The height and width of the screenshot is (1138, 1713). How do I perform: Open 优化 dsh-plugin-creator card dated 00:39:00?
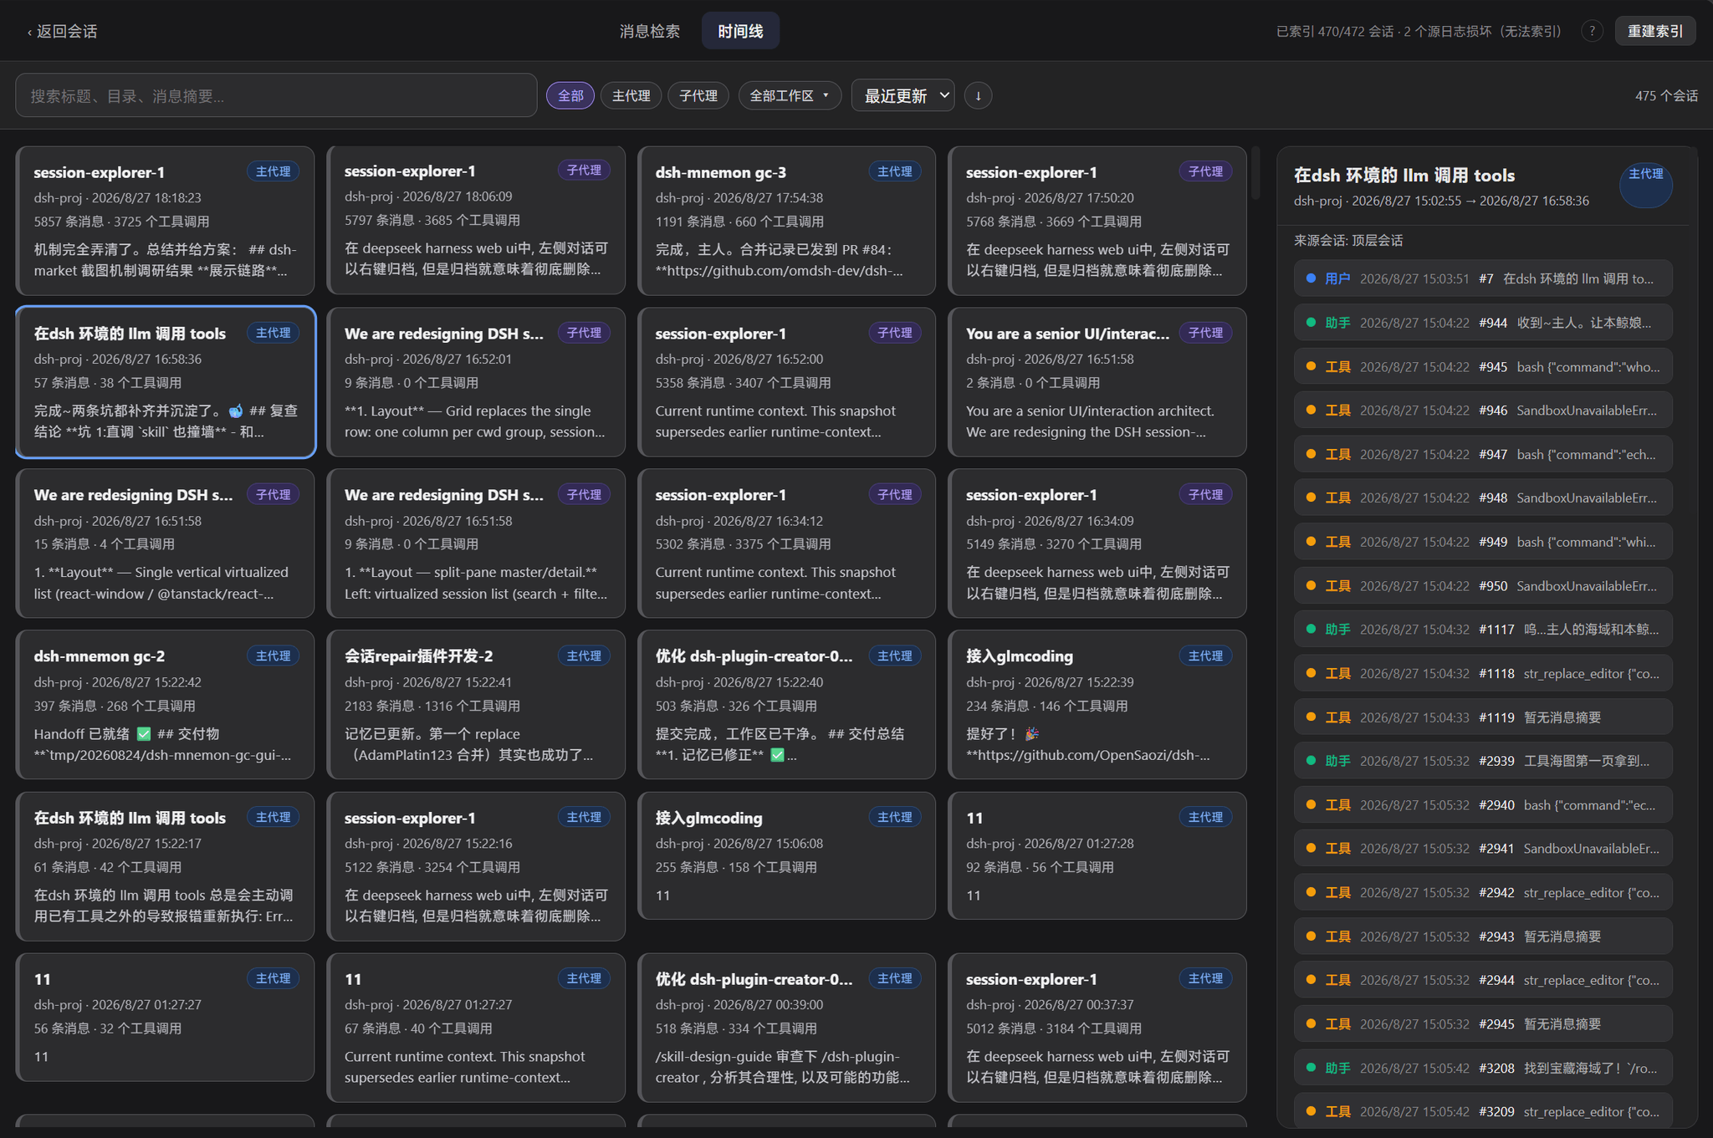pos(786,1028)
